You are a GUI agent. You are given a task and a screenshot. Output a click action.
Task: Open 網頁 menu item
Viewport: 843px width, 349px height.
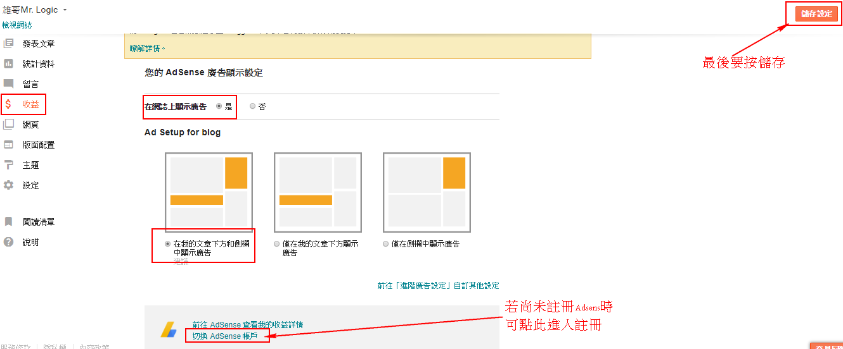[x=31, y=125]
